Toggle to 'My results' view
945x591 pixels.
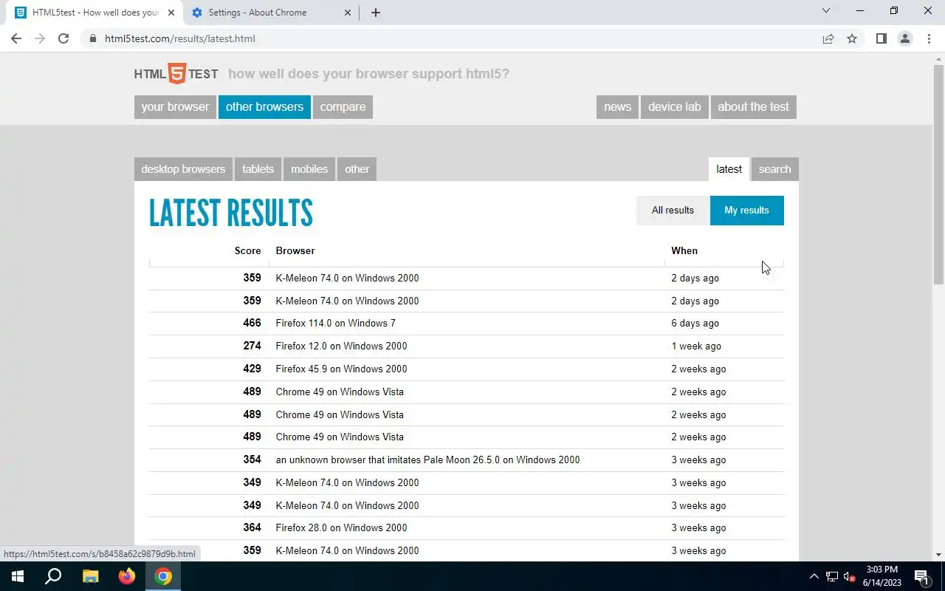tap(746, 211)
